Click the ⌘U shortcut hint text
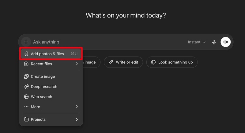Image resolution: width=245 pixels, height=133 pixels. coord(74,54)
